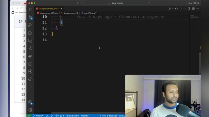Go back in editor history
Viewport: 209px width, 117px height.
click(x=78, y=3)
